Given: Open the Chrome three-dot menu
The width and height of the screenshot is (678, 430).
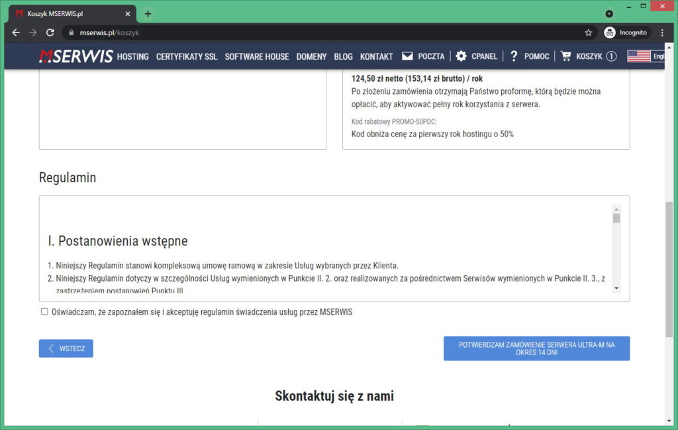Looking at the screenshot, I should tap(662, 32).
